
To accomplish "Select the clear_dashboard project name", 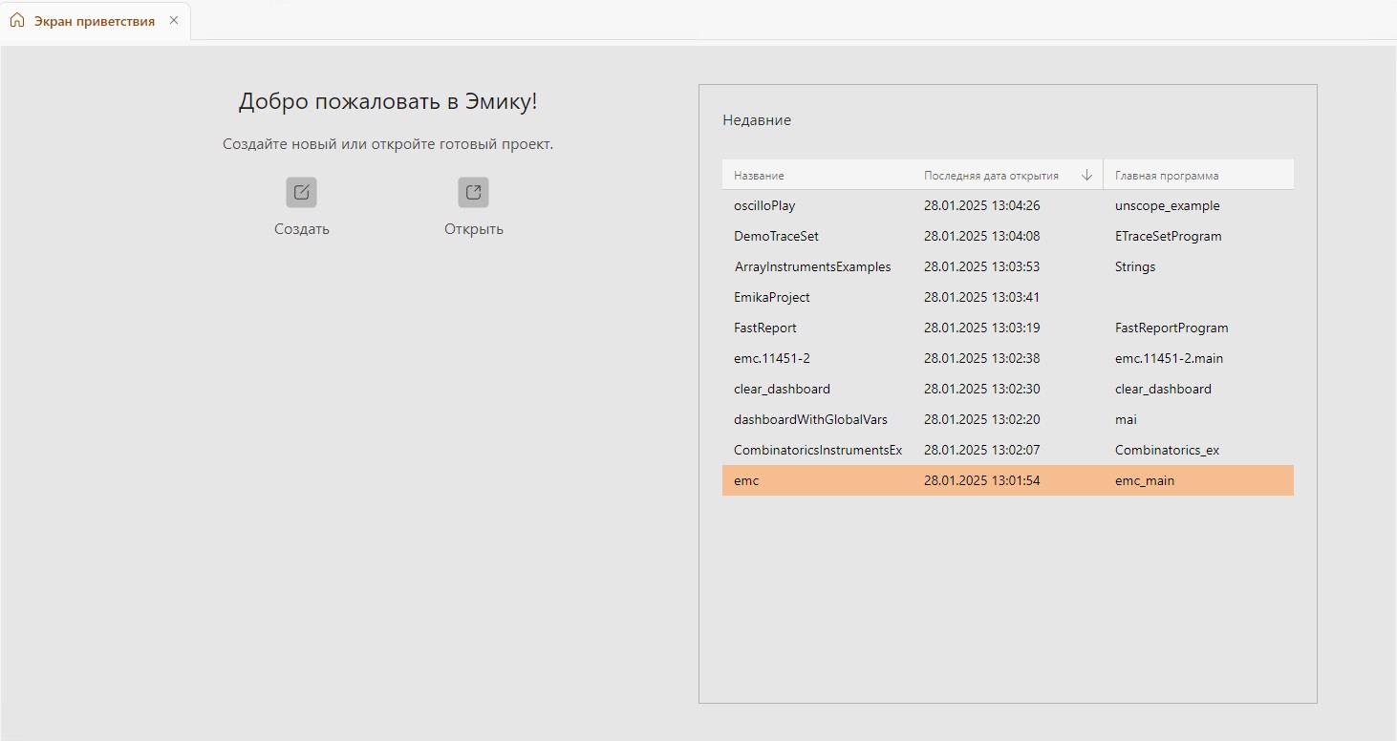I will pyautogui.click(x=782, y=389).
